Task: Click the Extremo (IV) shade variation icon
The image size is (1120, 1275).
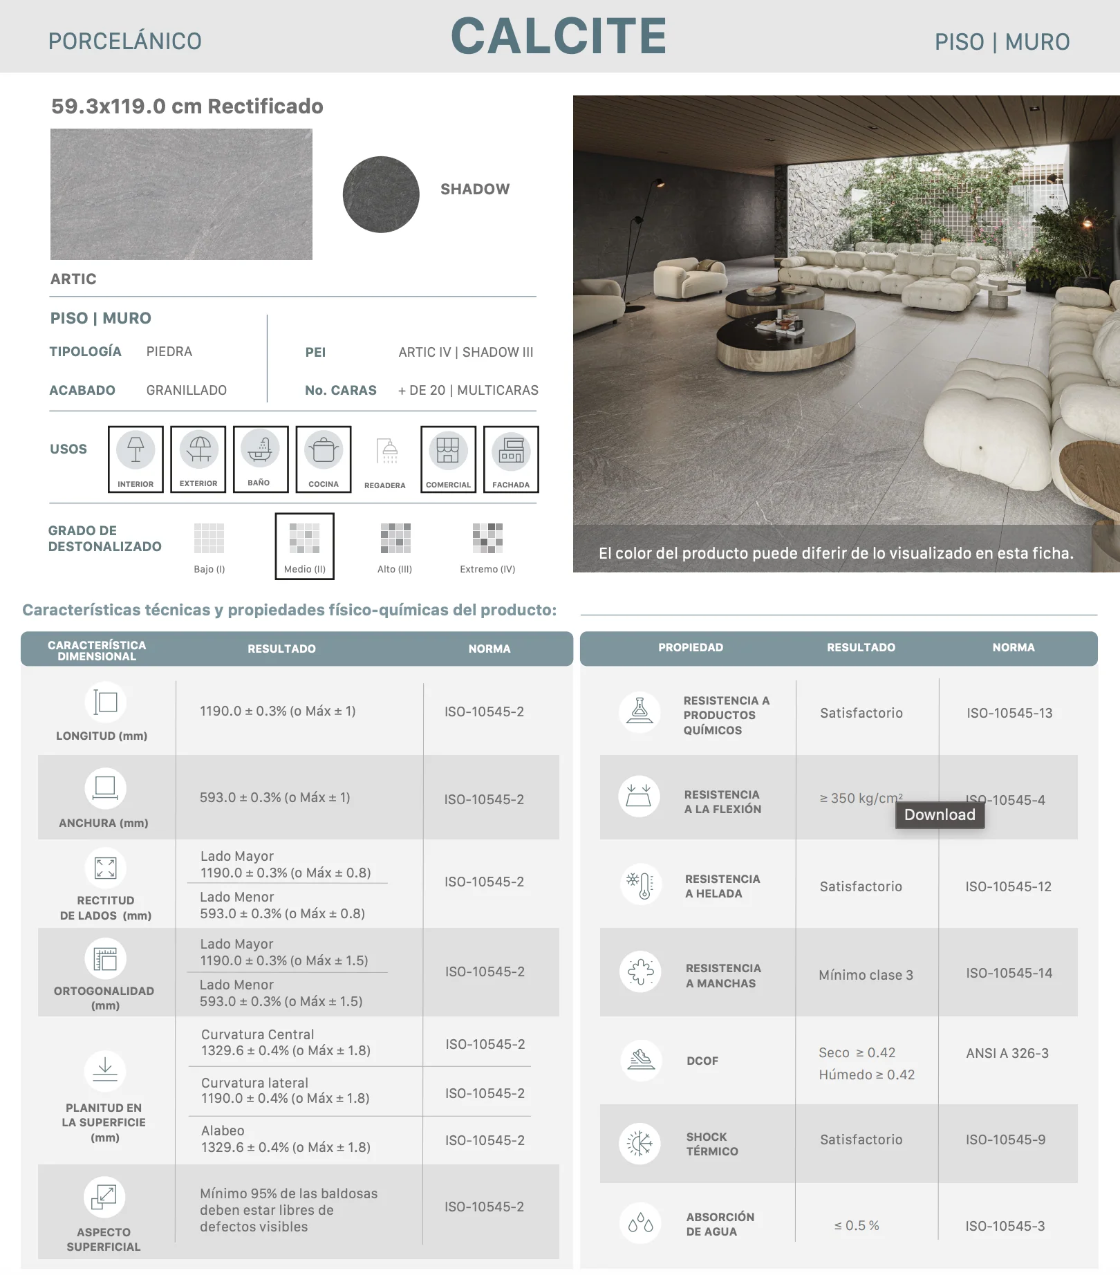Action: pyautogui.click(x=487, y=539)
